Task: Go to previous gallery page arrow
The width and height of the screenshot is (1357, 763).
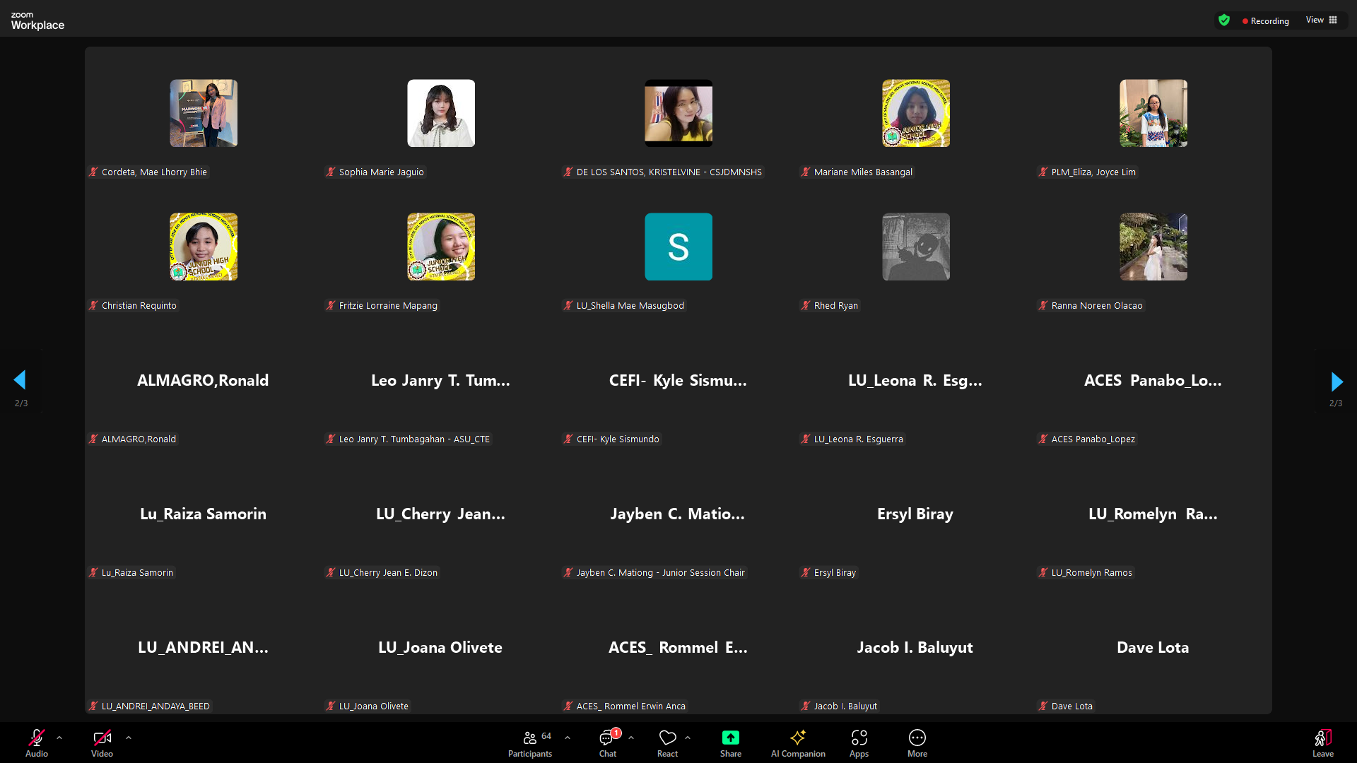Action: click(20, 380)
